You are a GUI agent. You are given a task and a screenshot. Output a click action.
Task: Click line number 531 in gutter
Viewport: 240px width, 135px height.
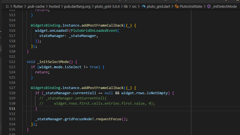point(12,109)
